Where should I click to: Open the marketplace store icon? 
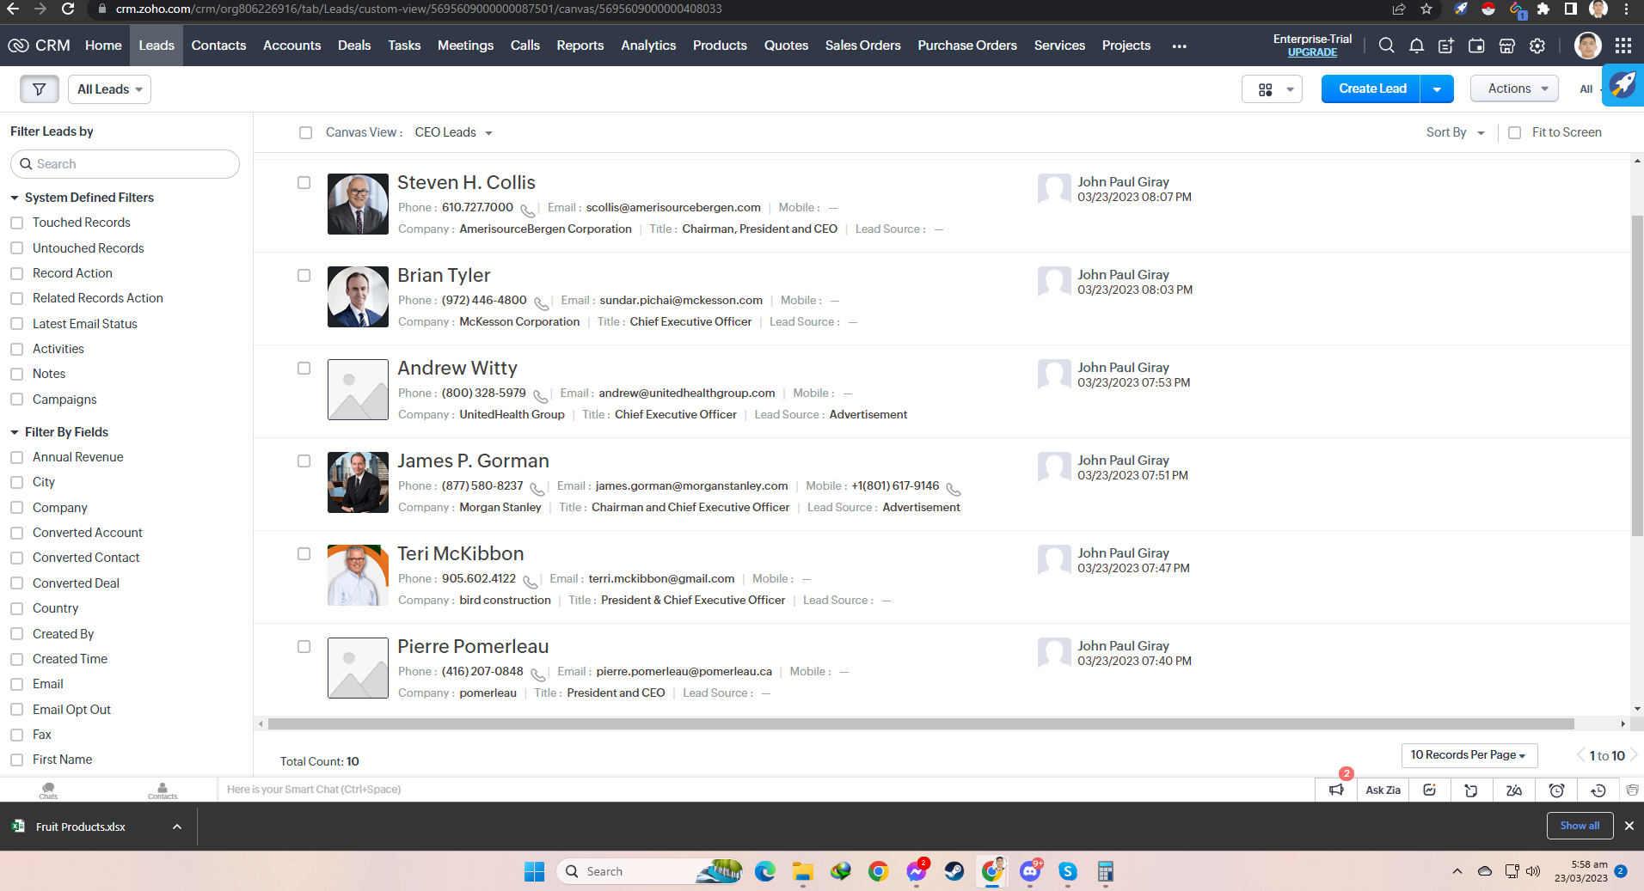coord(1506,46)
